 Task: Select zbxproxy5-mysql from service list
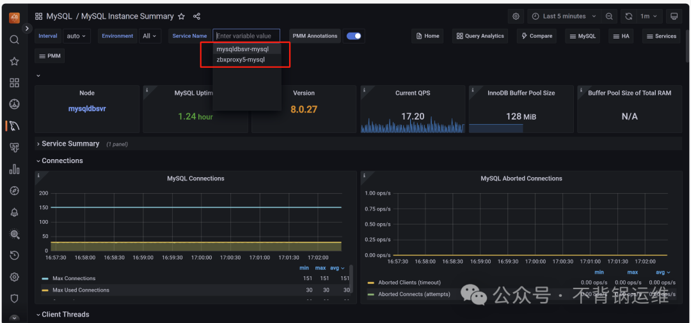click(x=241, y=59)
